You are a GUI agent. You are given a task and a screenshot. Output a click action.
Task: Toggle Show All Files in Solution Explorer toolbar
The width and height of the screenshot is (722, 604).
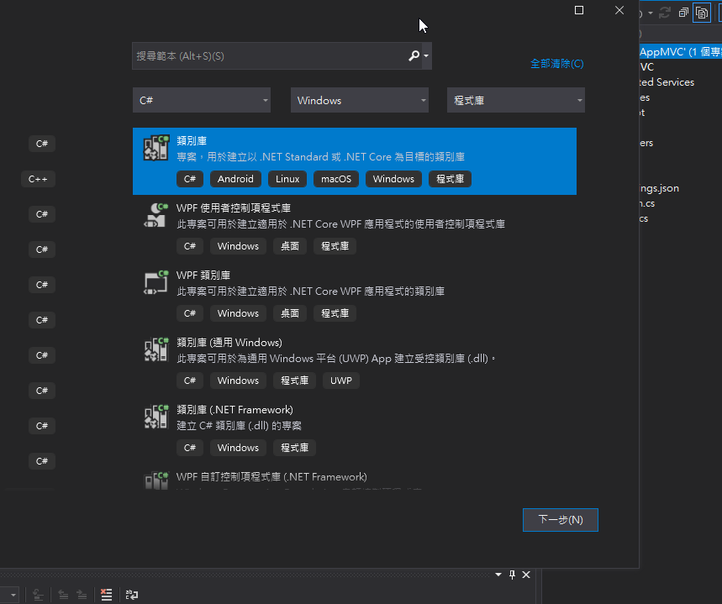(x=702, y=13)
